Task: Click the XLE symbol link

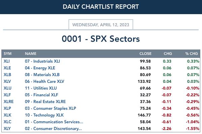Action: pos(7,68)
